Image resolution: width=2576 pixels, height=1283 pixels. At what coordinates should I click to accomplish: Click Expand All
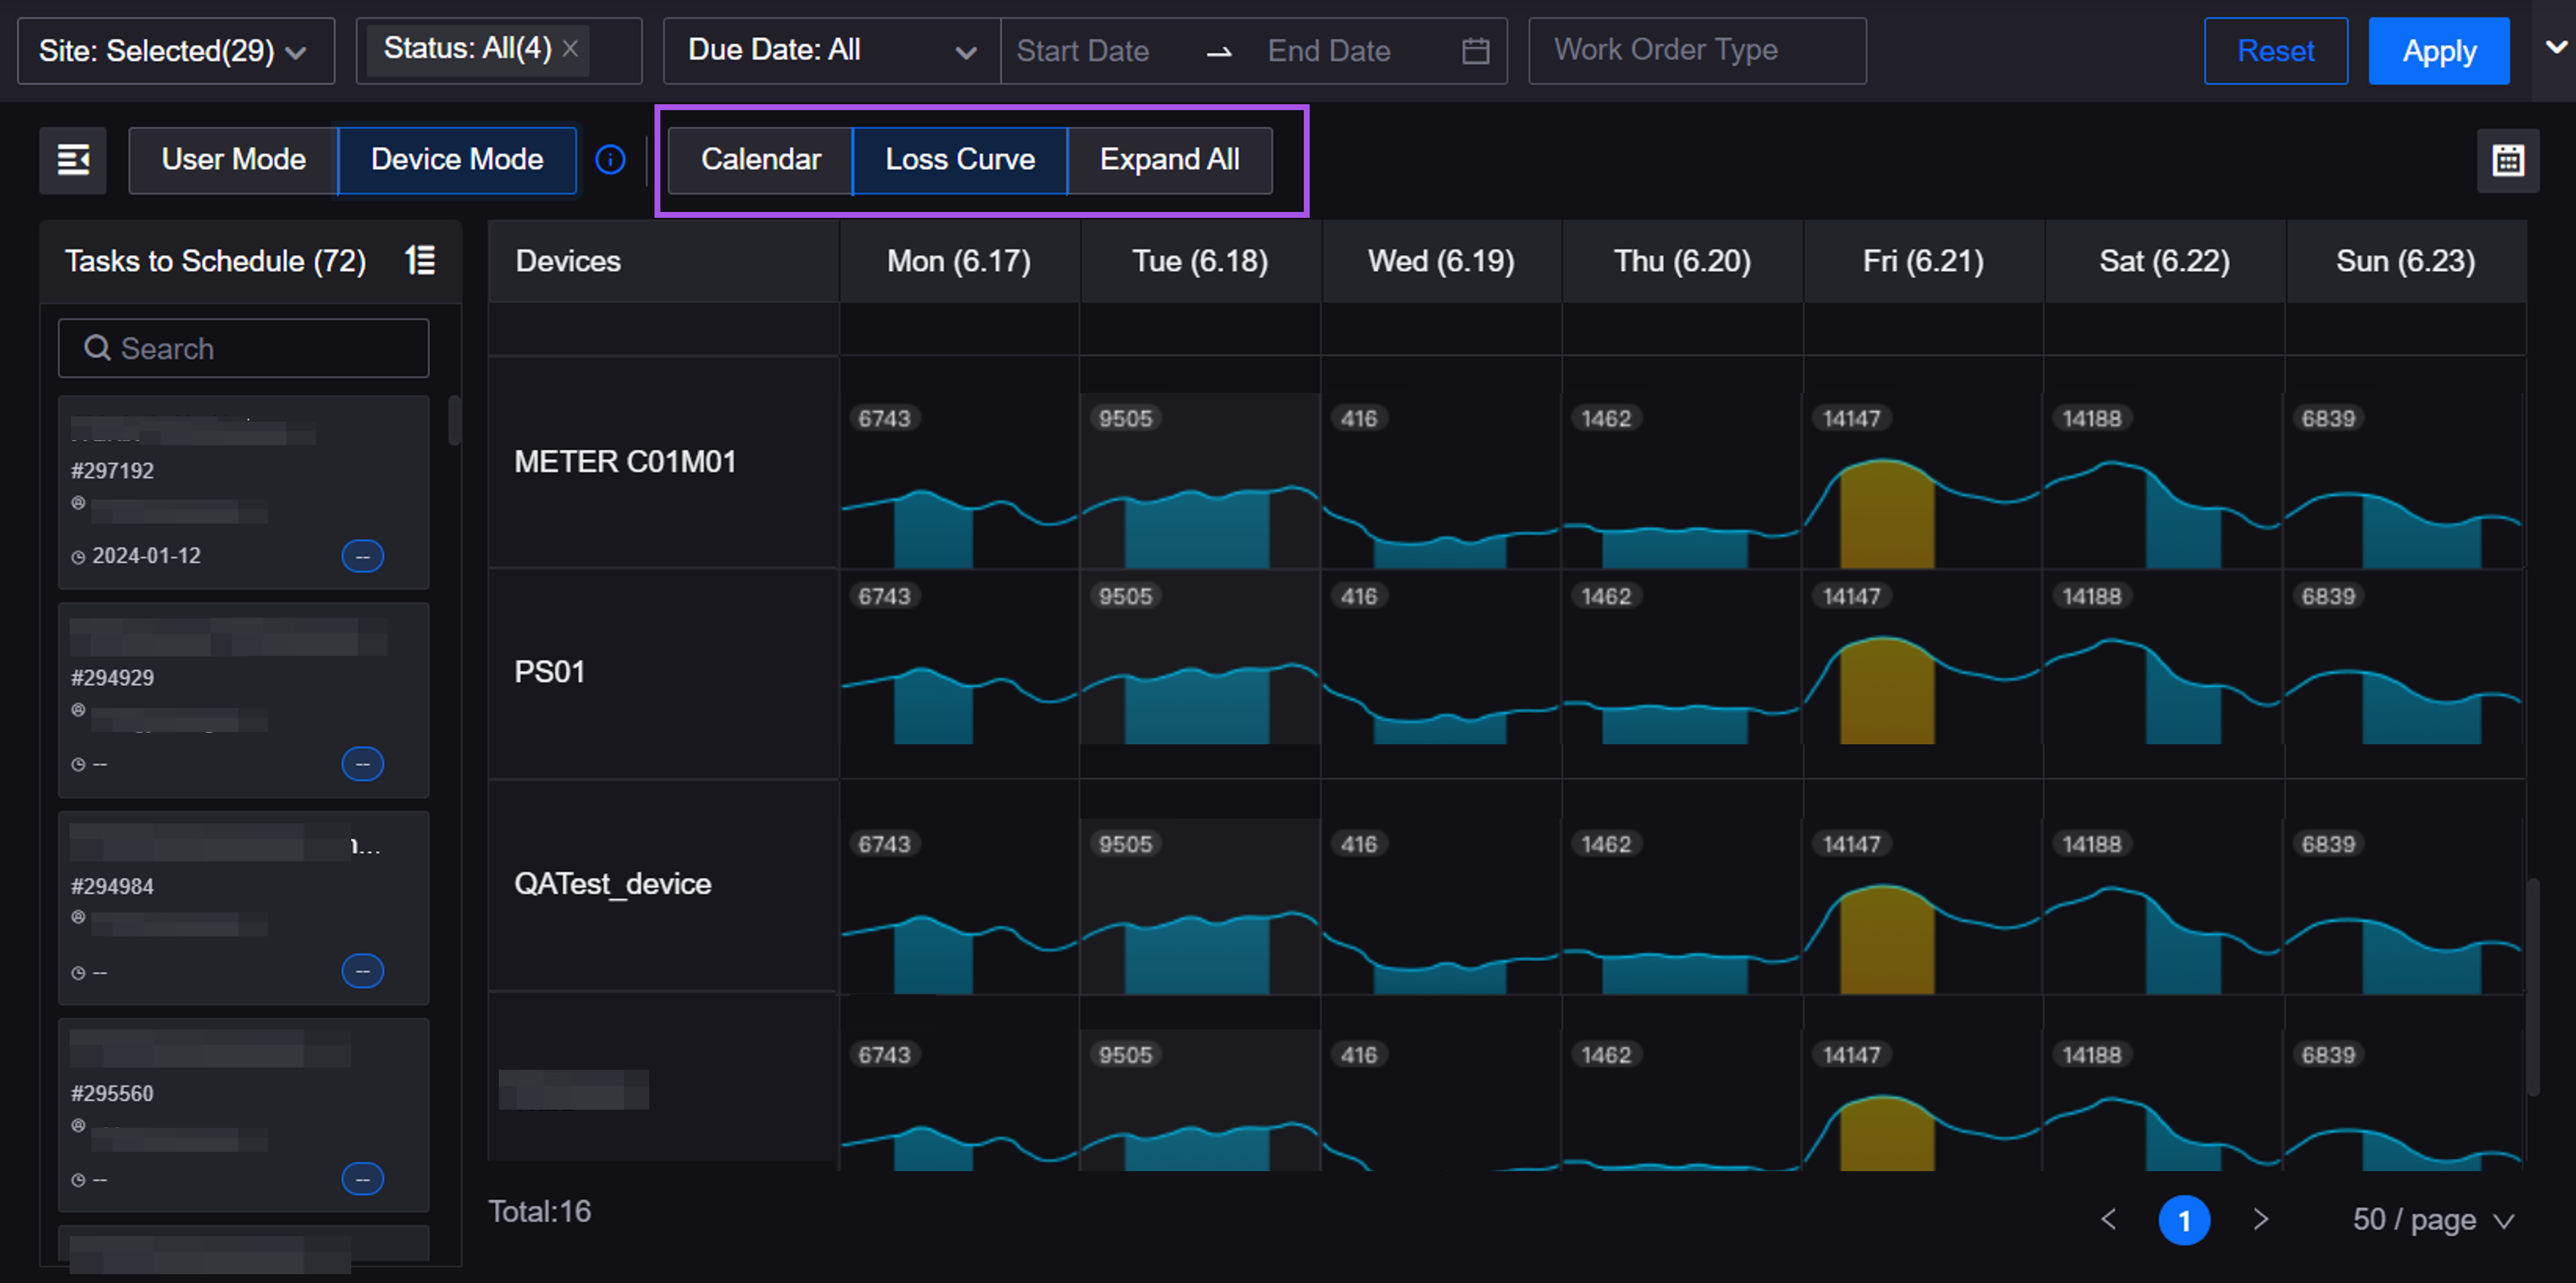(x=1169, y=160)
